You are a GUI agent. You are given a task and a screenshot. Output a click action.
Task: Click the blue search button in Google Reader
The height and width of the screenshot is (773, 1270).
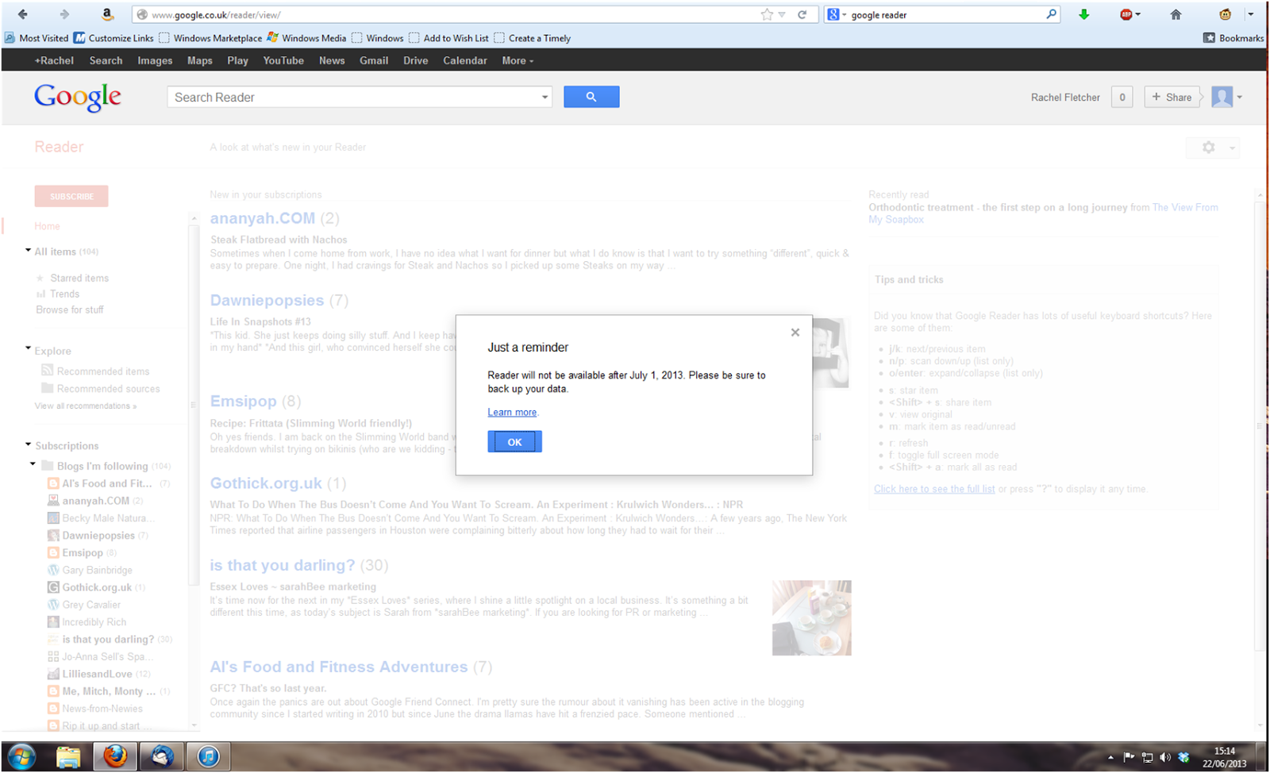(x=591, y=96)
